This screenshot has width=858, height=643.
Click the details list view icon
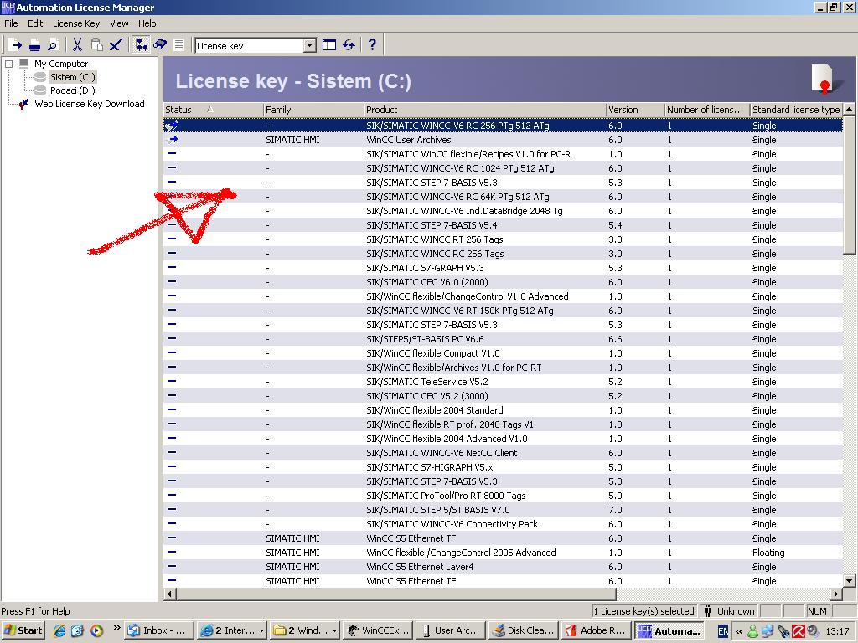pyautogui.click(x=178, y=45)
